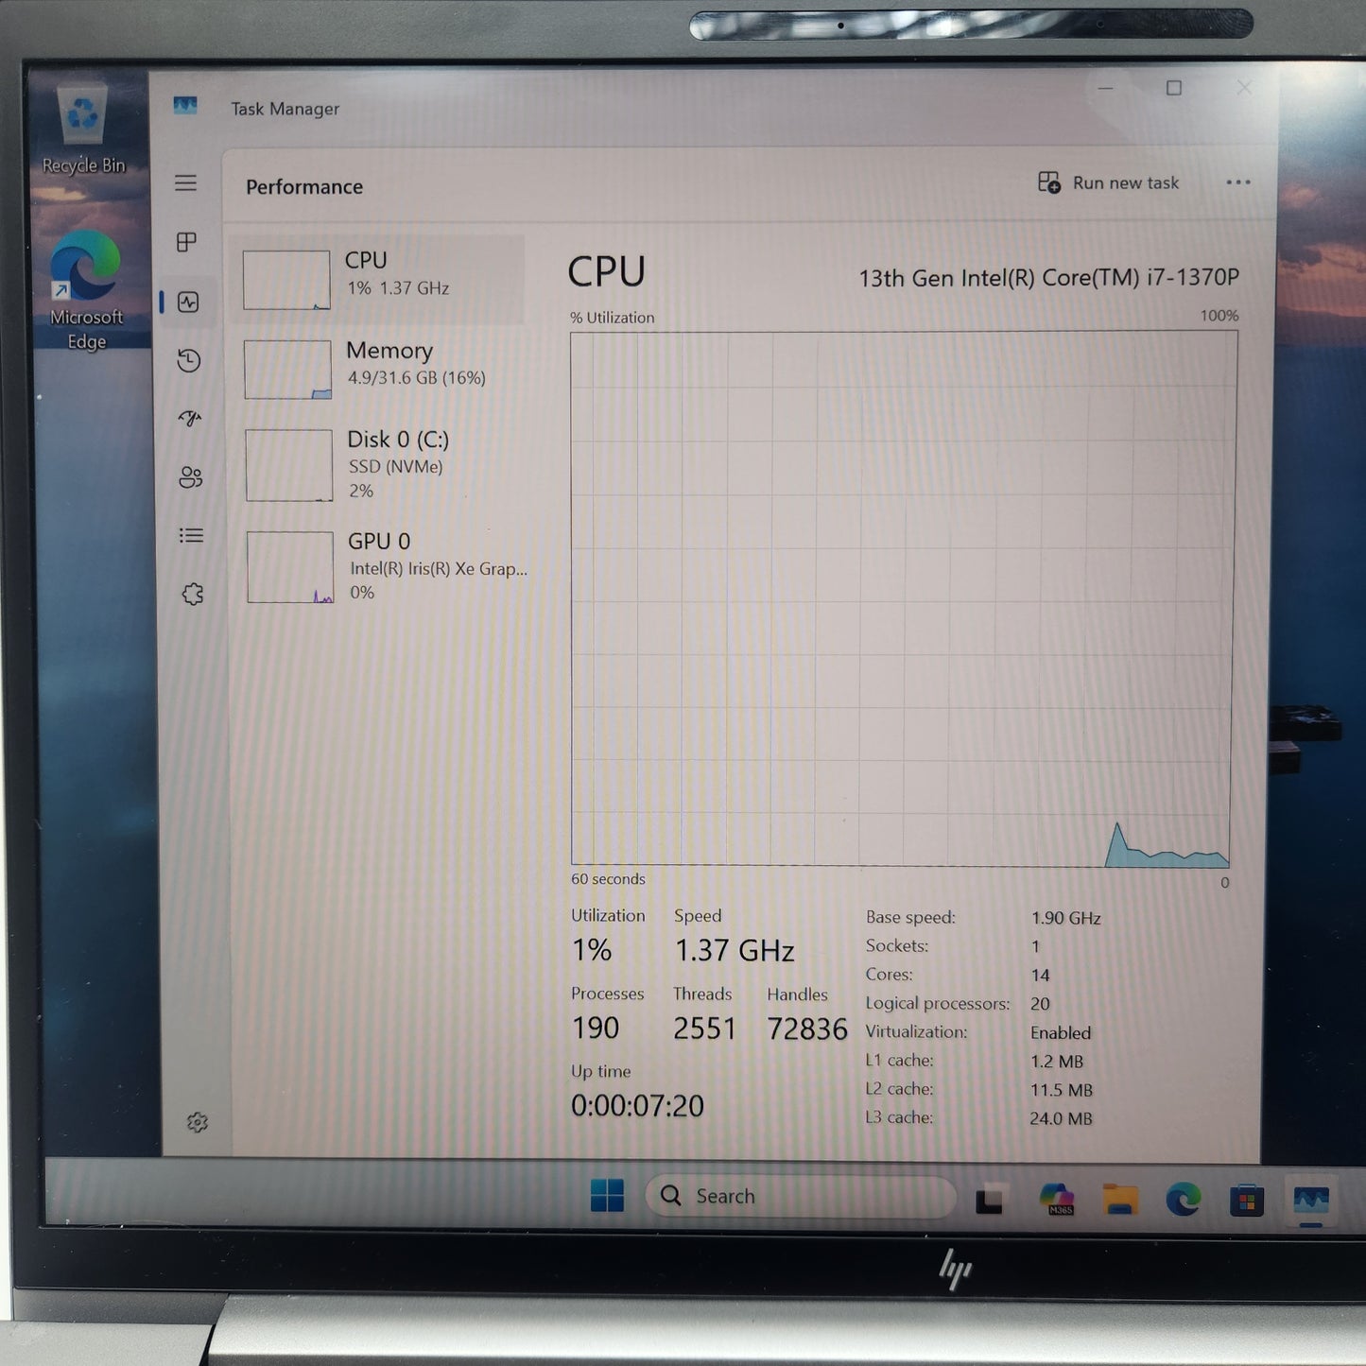Click the Task Manager title bar icon
This screenshot has width=1366, height=1366.
click(x=185, y=106)
